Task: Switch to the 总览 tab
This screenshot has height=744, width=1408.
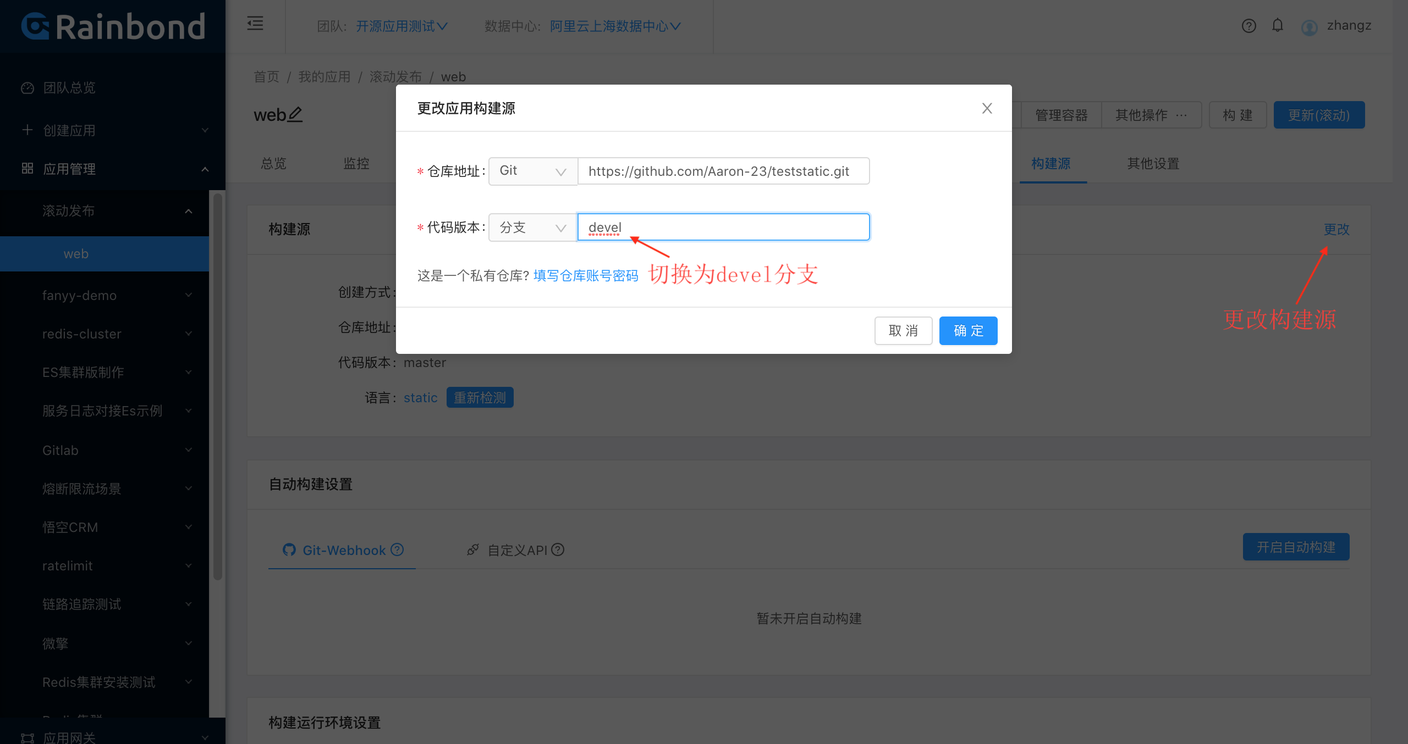Action: (x=273, y=163)
